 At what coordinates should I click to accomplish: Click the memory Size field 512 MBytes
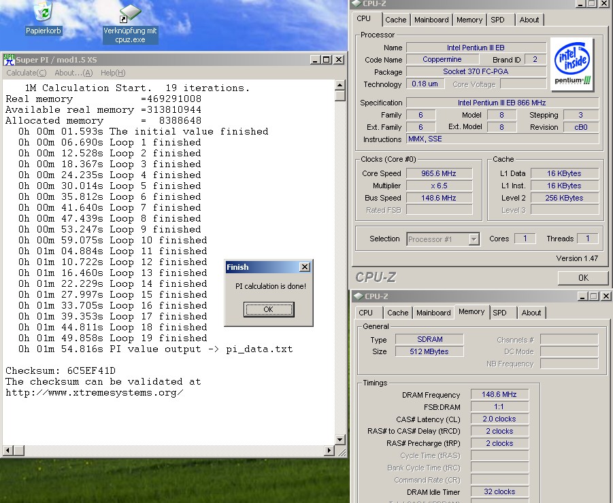pyautogui.click(x=429, y=351)
